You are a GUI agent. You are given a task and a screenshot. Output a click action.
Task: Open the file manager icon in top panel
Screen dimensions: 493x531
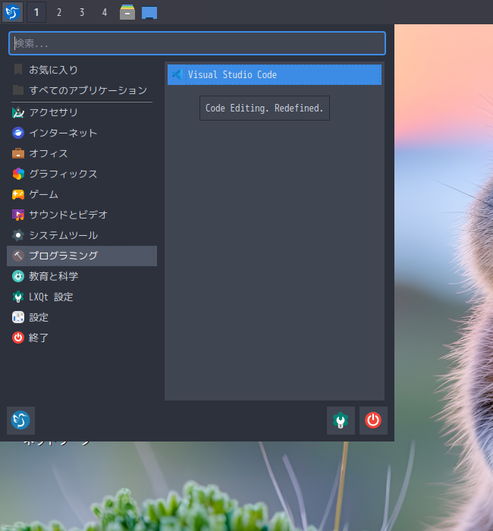127,12
